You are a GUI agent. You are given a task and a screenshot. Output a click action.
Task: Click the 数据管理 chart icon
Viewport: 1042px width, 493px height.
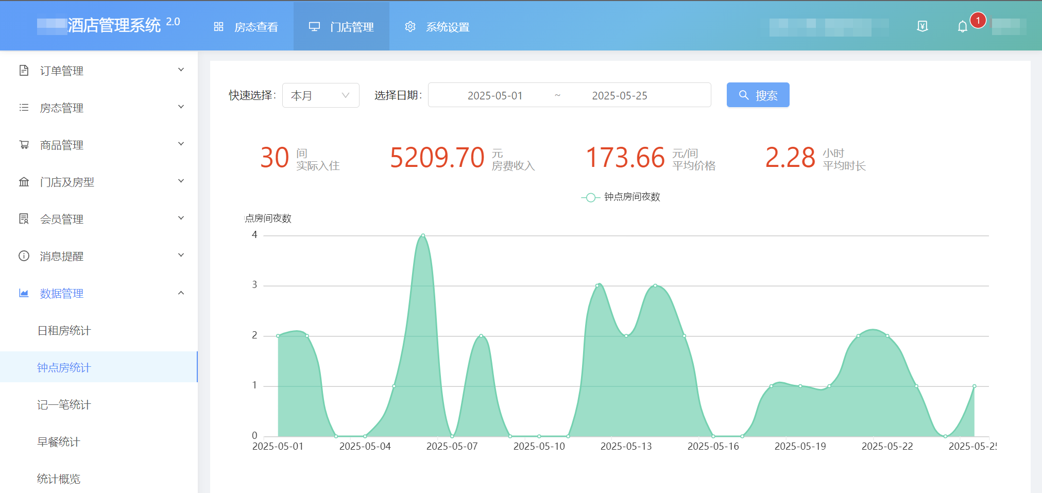[24, 293]
